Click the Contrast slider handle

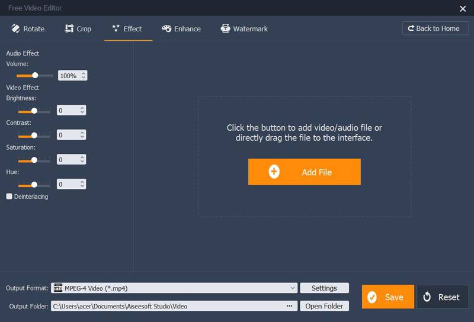point(34,136)
